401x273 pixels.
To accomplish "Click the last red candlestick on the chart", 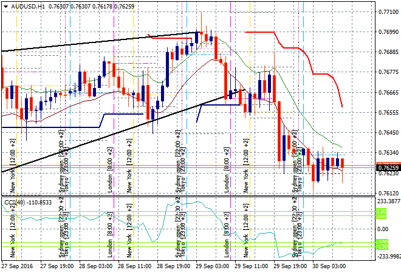I will tap(343, 163).
